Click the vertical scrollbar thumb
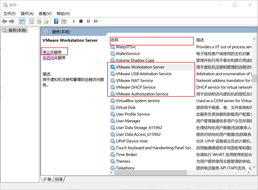Viewport: 258px width, 190px height. pos(254,78)
